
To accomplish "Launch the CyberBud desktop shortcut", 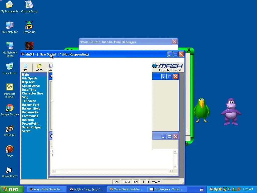I will click(x=29, y=27).
